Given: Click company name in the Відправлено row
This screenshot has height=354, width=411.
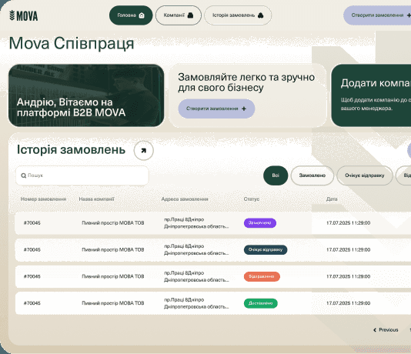Looking at the screenshot, I should click(x=113, y=276).
